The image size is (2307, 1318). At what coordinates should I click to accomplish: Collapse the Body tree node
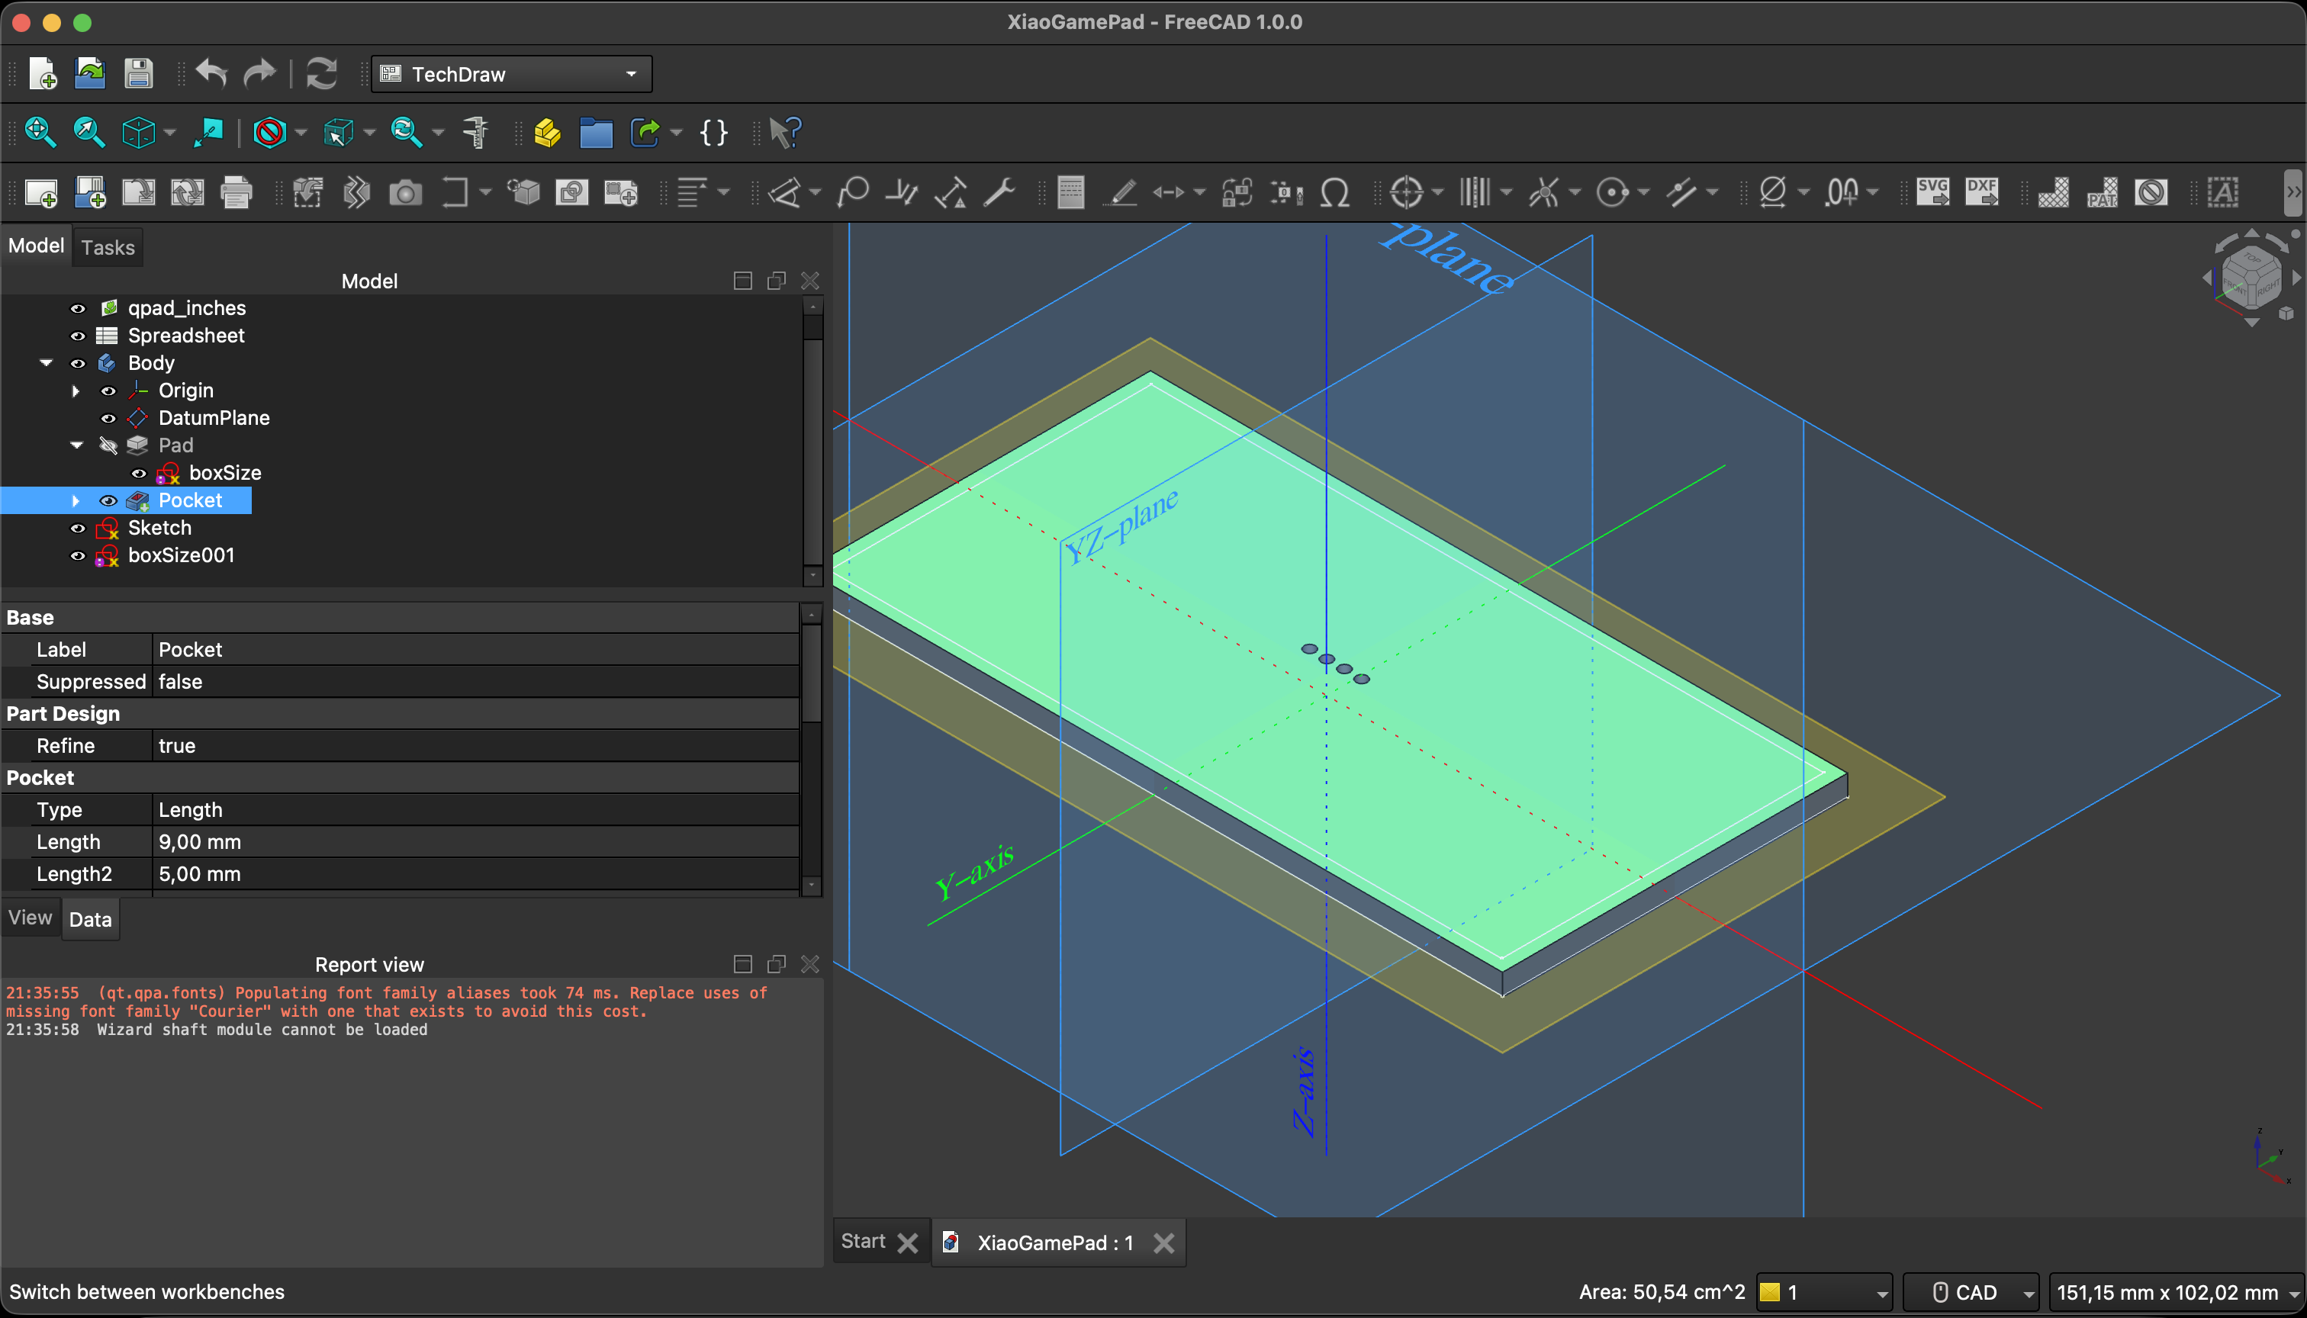click(47, 363)
